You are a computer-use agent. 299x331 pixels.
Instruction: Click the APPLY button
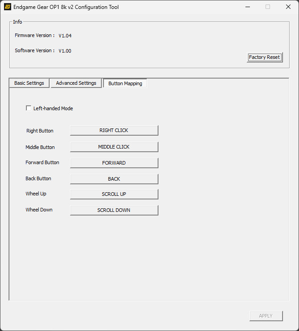pos(266,316)
